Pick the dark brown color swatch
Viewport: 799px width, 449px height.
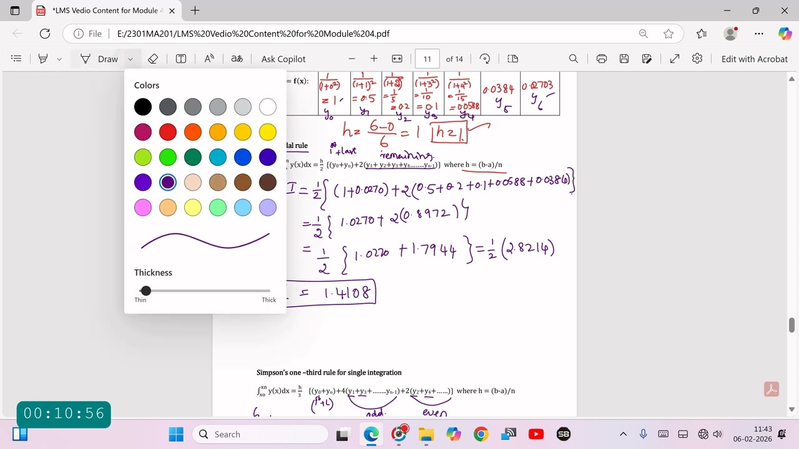click(268, 182)
